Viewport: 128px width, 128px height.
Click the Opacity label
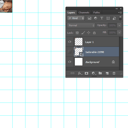pos(102,25)
